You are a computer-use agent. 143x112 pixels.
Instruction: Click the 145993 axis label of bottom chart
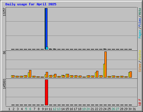[x=4, y=84]
